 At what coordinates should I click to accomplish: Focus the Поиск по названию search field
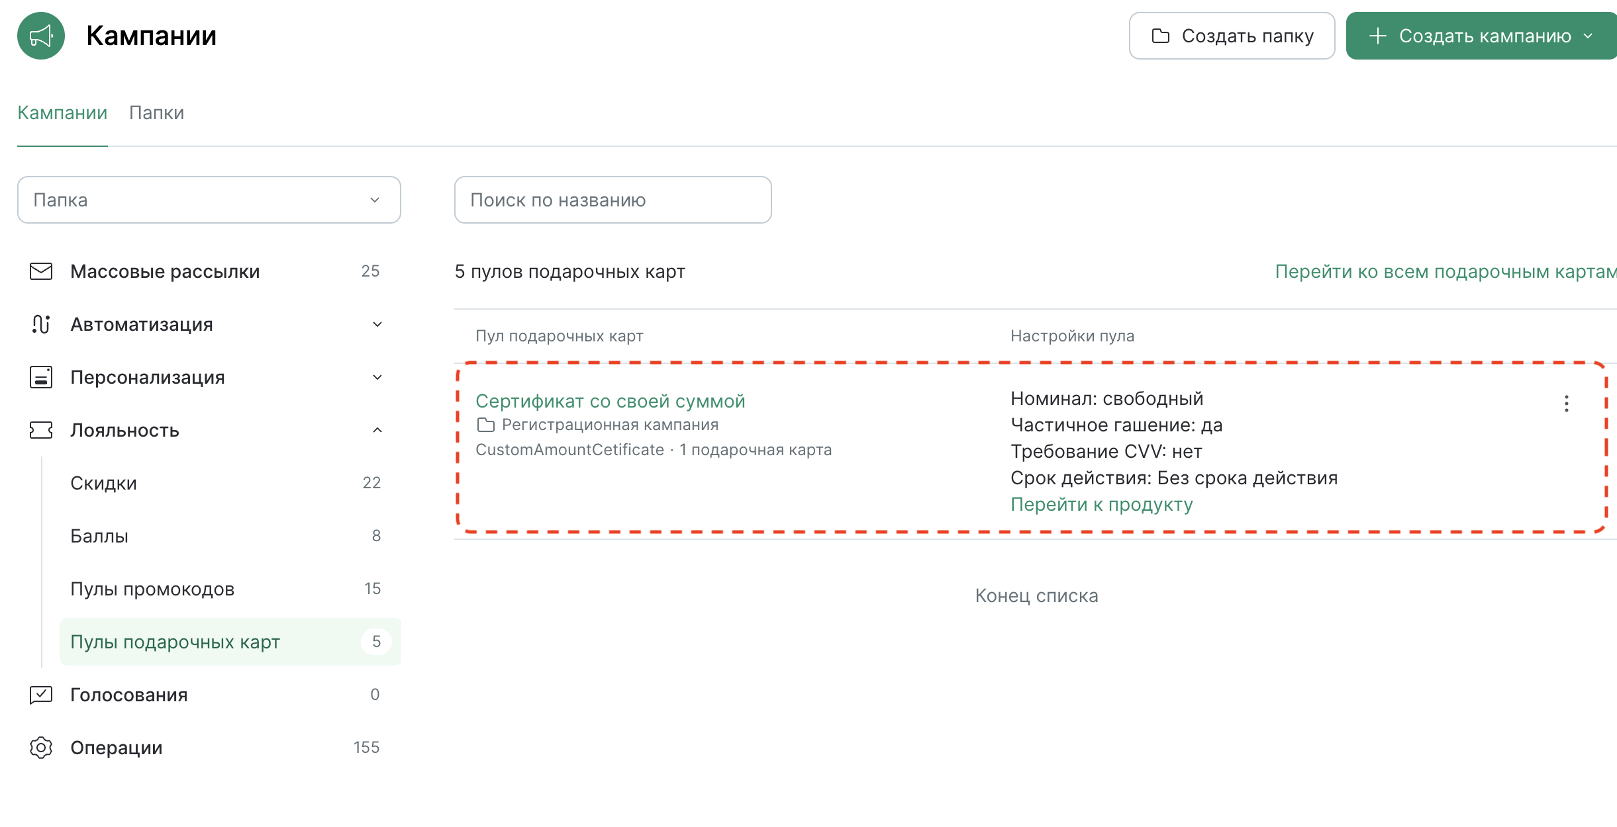point(613,200)
